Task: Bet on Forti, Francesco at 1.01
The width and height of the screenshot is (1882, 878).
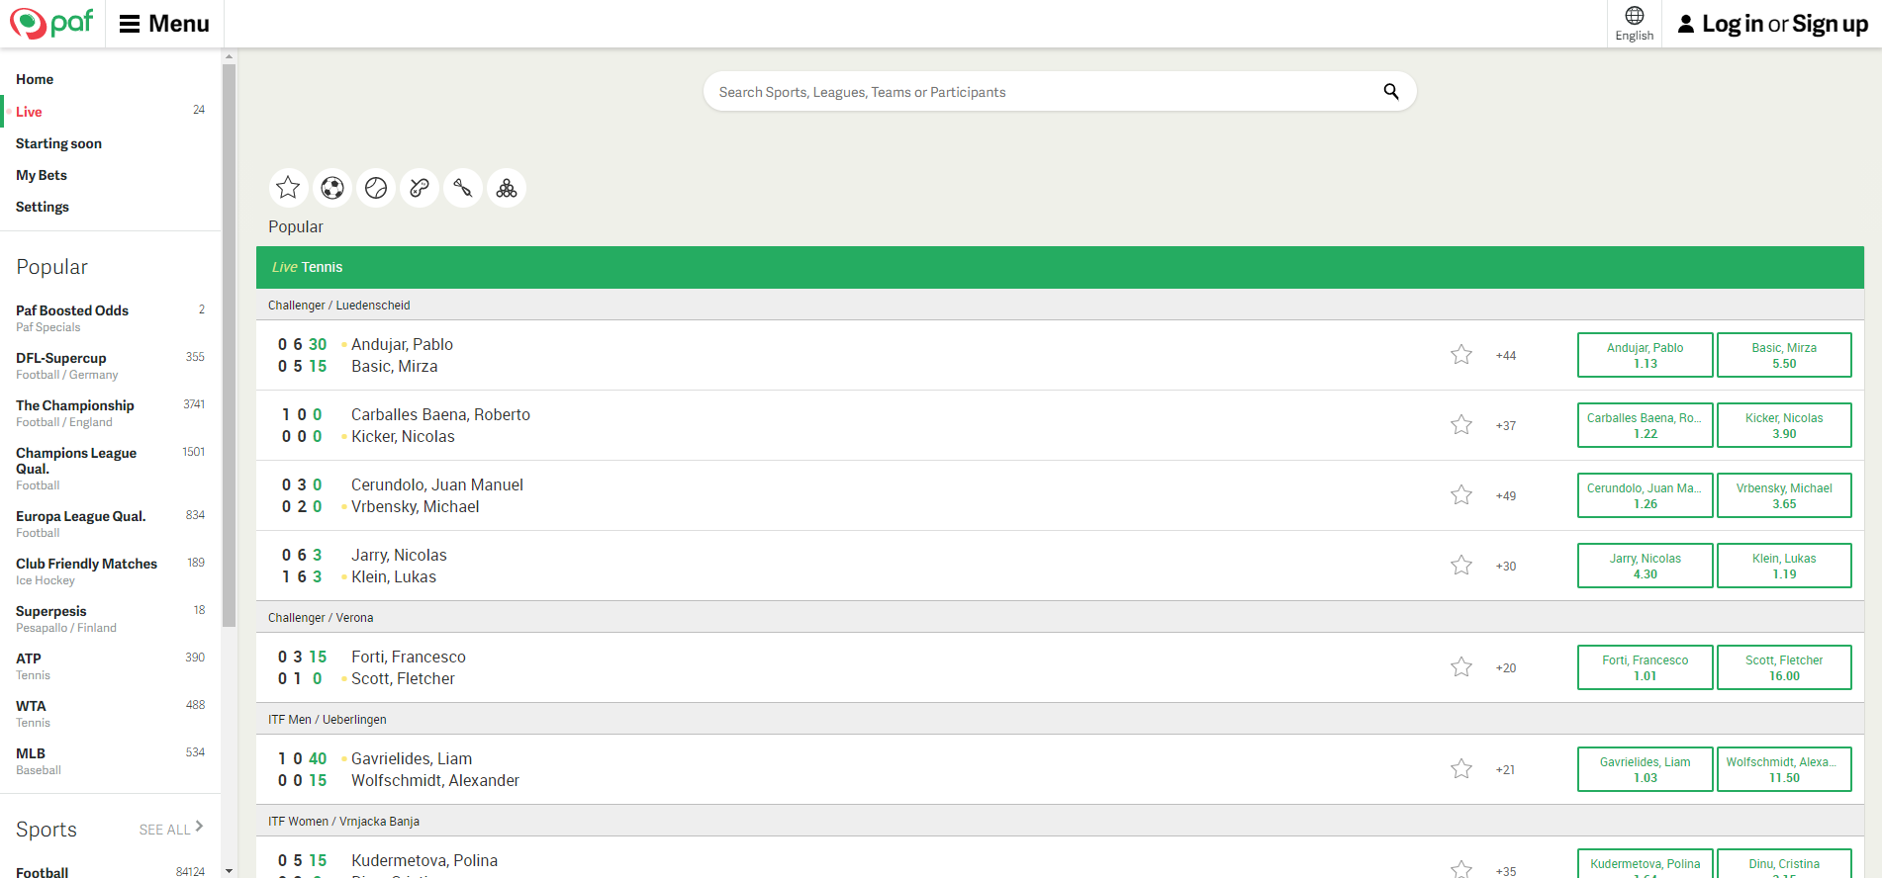Action: 1645,667
